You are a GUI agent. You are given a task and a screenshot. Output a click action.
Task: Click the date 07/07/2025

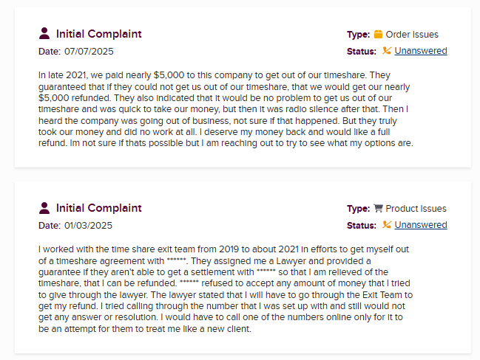tap(89, 52)
